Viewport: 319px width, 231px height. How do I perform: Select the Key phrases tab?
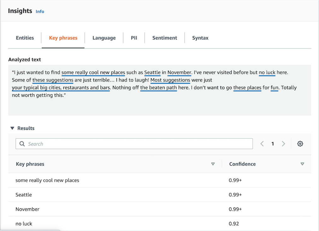pos(63,38)
